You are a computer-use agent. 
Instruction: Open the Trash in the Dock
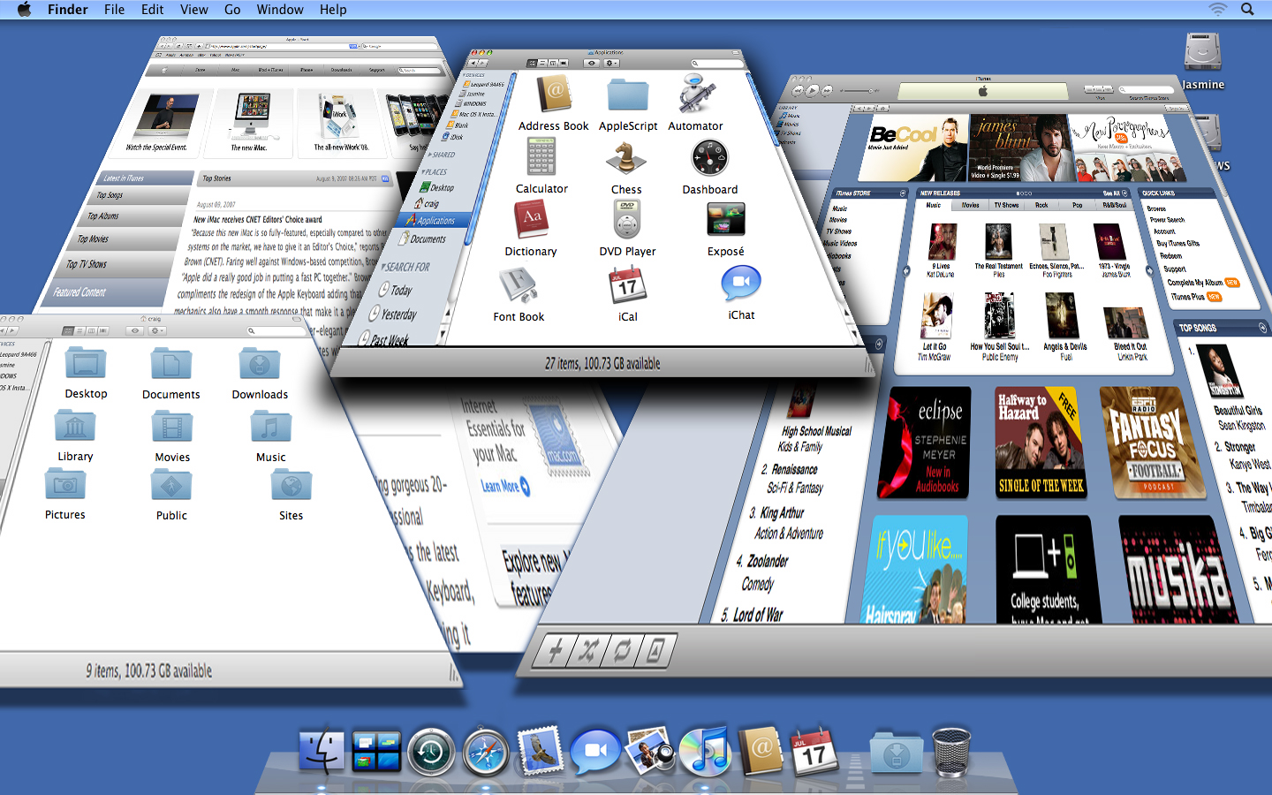point(951,752)
